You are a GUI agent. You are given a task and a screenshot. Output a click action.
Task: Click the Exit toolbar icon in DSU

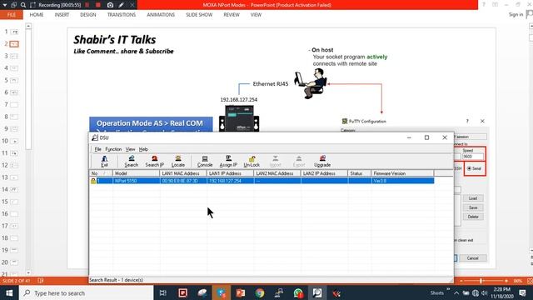tap(104, 161)
